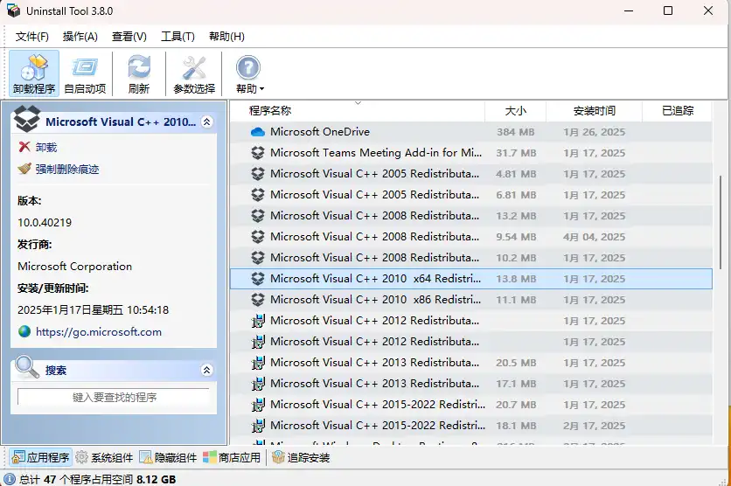Click the 13.8 MB size cell
Image resolution: width=731 pixels, height=486 pixels.
(516, 279)
